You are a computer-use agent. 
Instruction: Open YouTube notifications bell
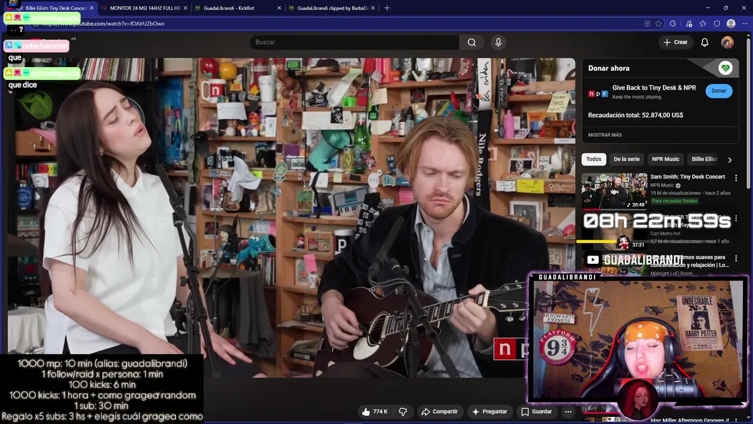point(705,42)
